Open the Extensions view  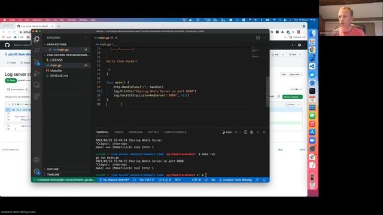click(x=37, y=96)
